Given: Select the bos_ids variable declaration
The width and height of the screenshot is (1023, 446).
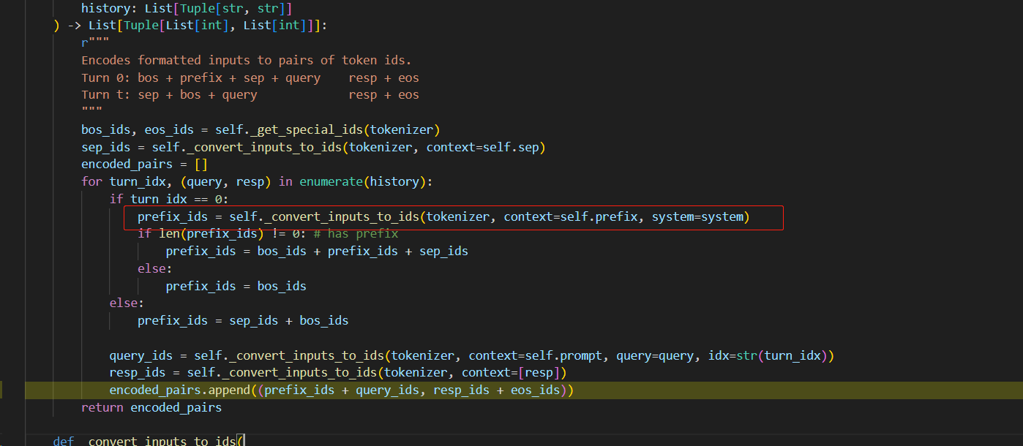Looking at the screenshot, I should point(105,129).
